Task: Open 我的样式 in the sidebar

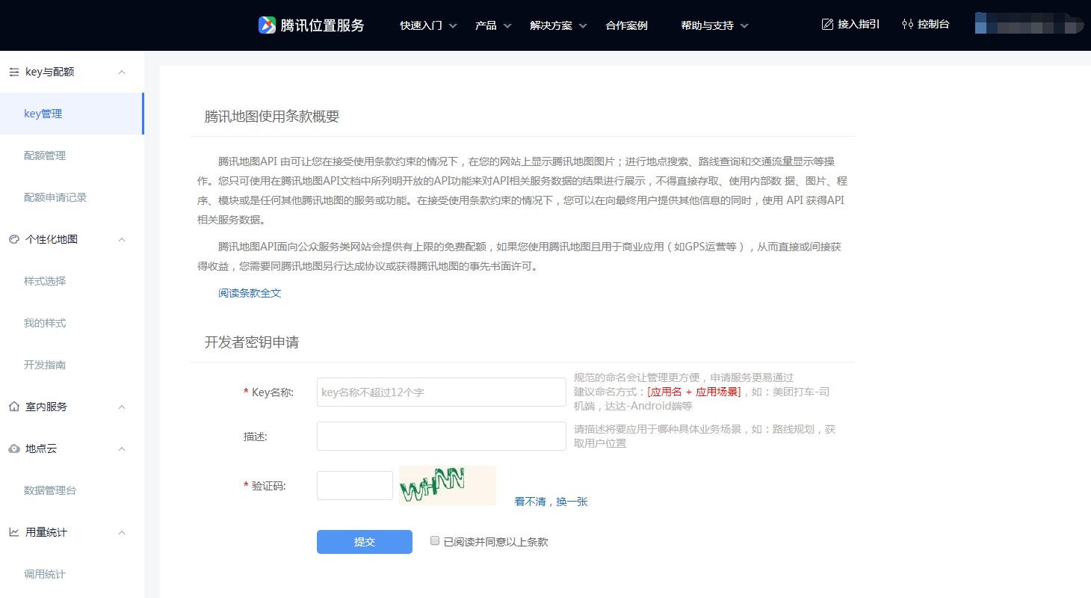Action: pyautogui.click(x=45, y=323)
